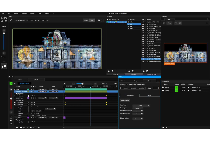The height and width of the screenshot is (141, 210).
Task: Click the Reset warping button
Action: pyautogui.click(x=125, y=100)
